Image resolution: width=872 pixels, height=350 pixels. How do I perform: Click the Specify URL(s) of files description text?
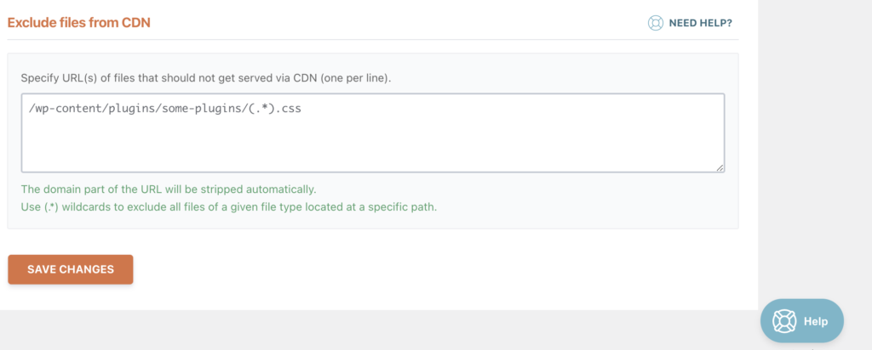(206, 78)
